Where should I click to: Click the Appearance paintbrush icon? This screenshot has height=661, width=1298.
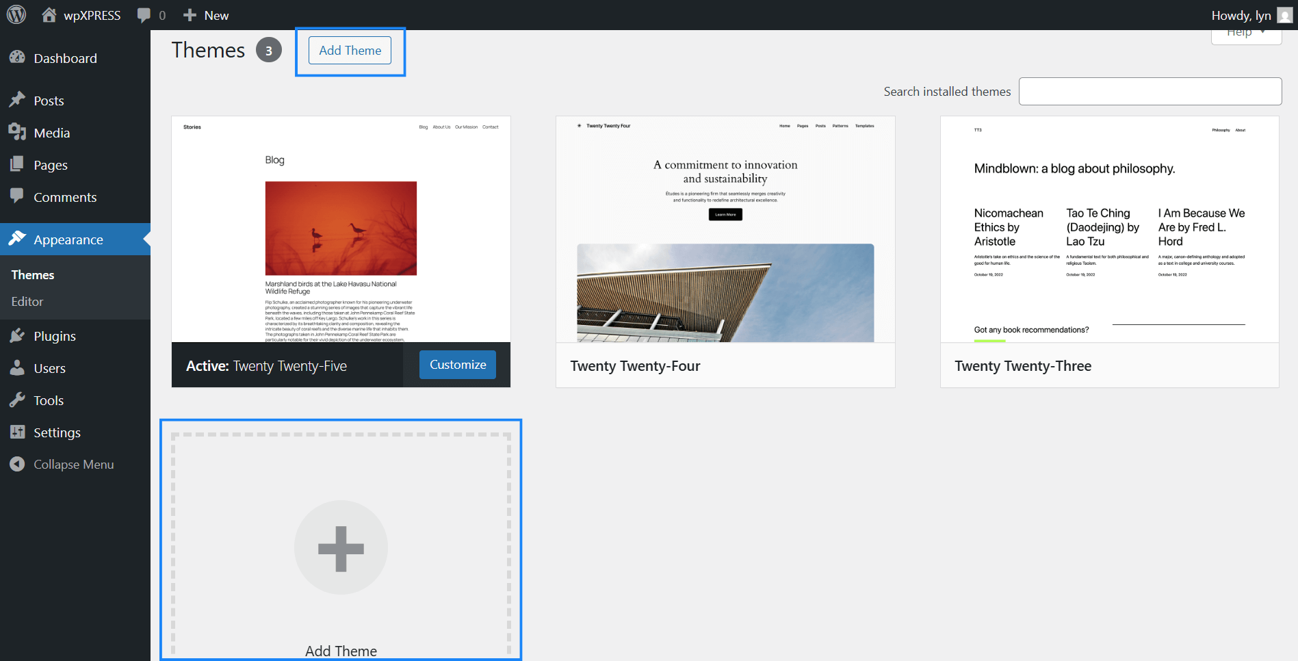pos(19,239)
